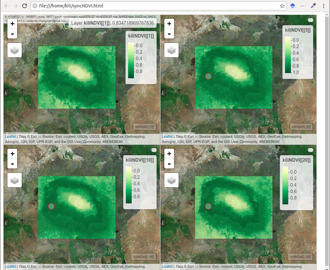Zoom out on the kiliNDVI[[5]] map

click(169, 33)
